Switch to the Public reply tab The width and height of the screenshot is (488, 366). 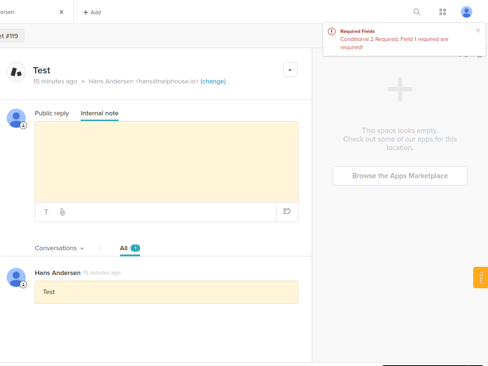pos(52,113)
